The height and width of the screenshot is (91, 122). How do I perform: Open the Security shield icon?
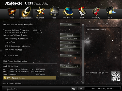[96, 12]
